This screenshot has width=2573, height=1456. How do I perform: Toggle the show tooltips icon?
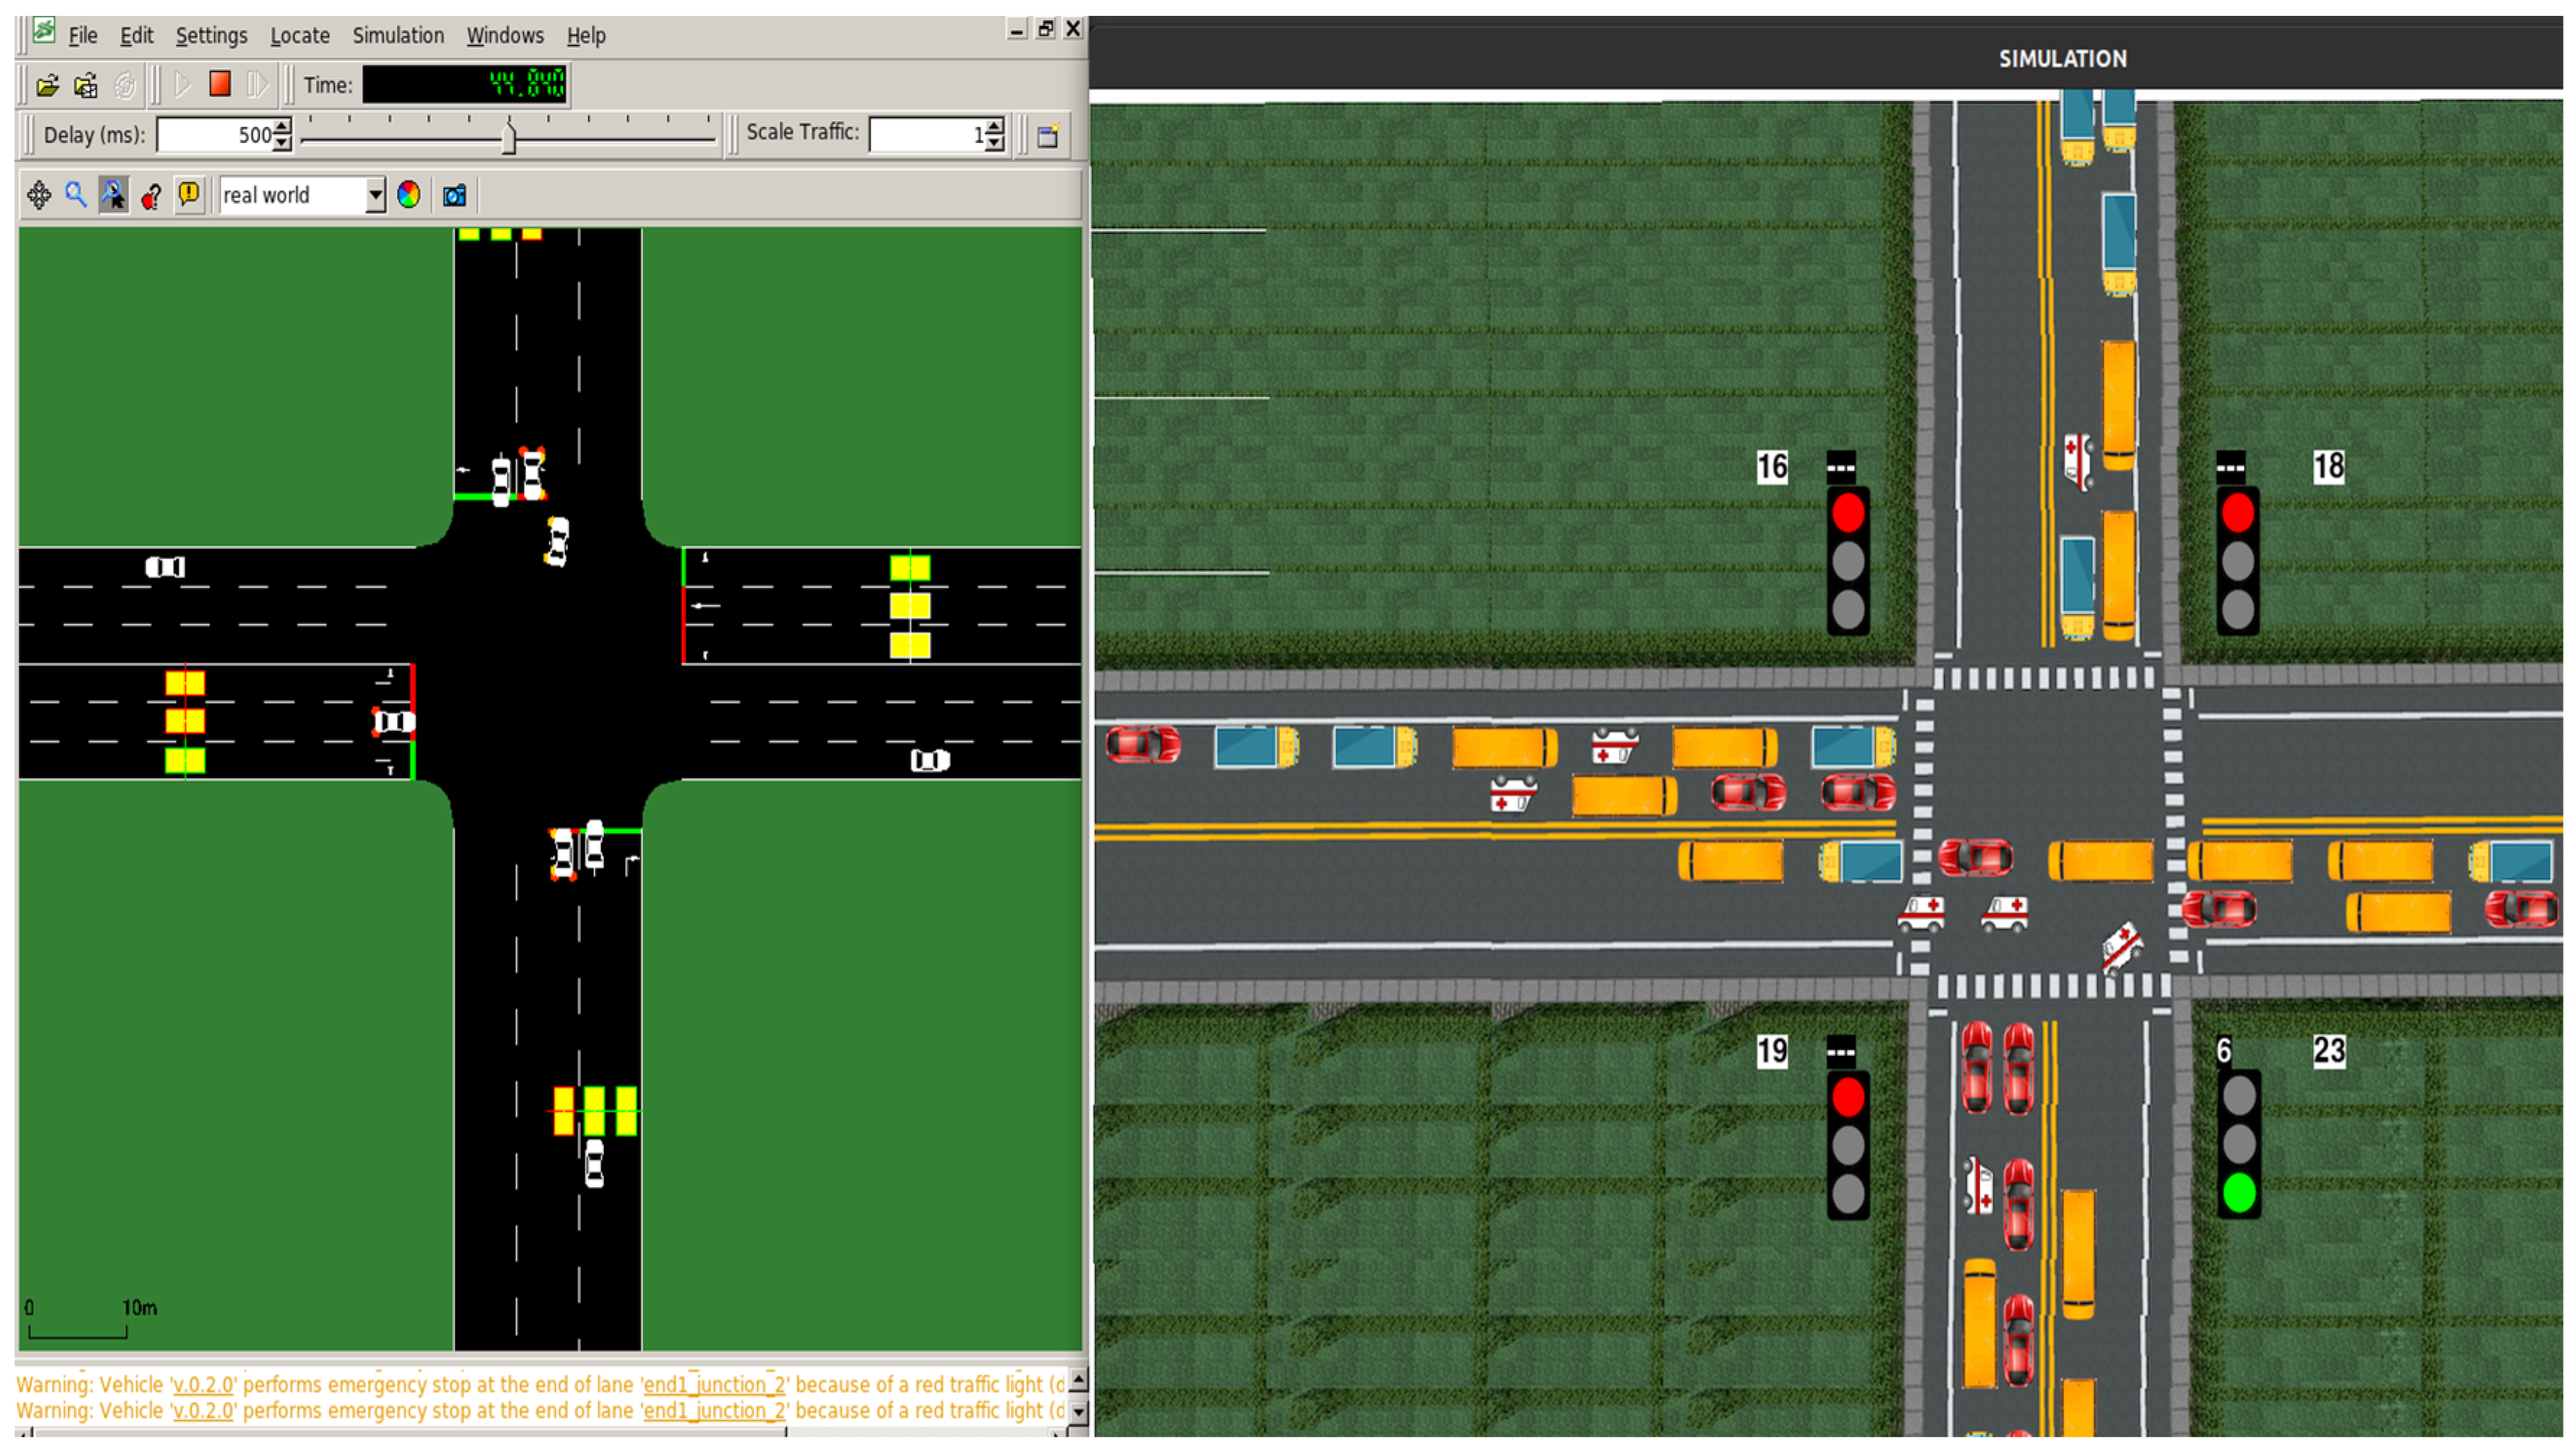click(113, 195)
